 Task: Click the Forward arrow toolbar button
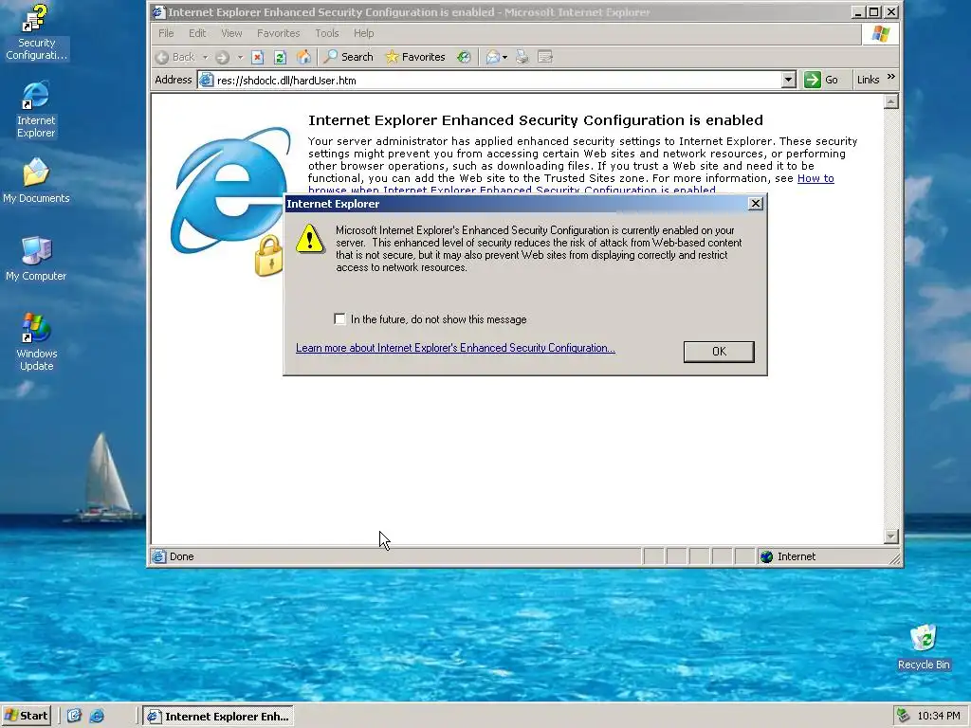(222, 58)
